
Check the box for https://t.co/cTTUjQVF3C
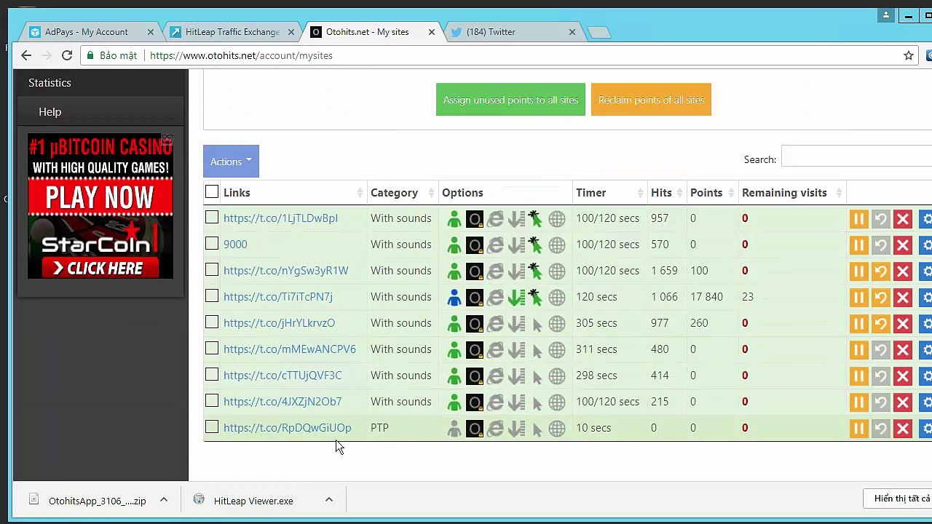212,375
